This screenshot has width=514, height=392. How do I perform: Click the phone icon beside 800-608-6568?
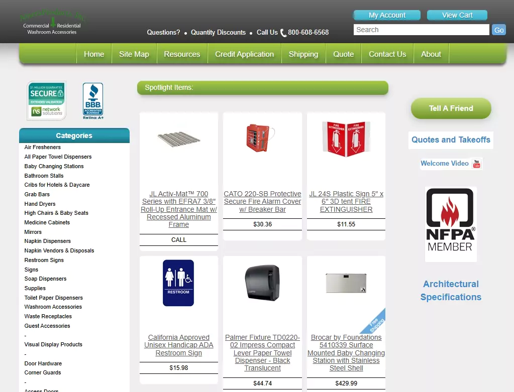click(283, 33)
